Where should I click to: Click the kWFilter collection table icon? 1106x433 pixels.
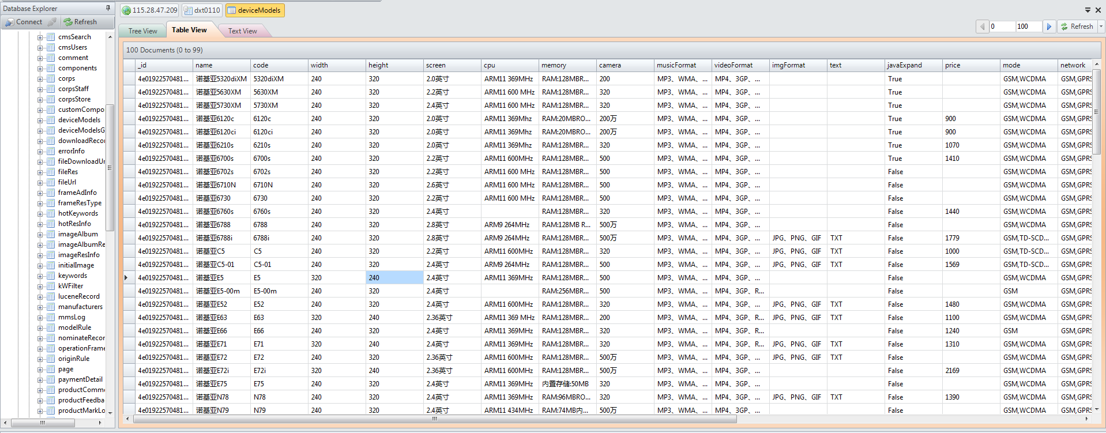[x=51, y=286]
